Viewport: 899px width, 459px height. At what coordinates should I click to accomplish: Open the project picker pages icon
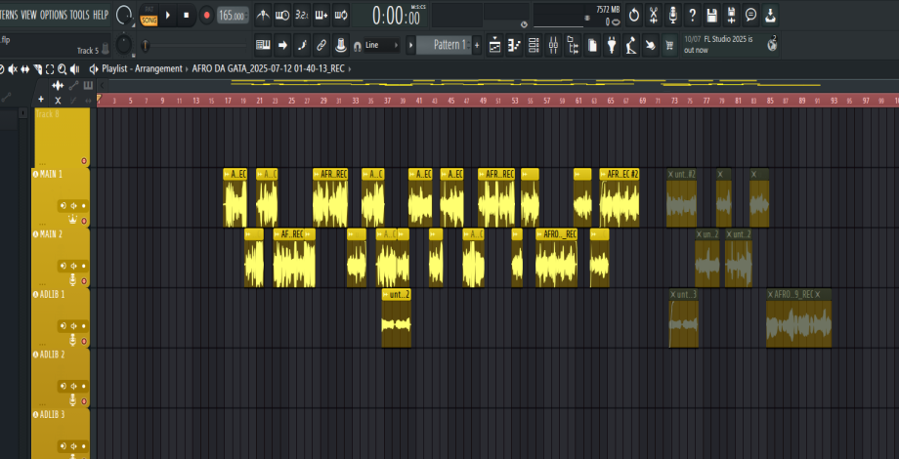click(x=592, y=45)
